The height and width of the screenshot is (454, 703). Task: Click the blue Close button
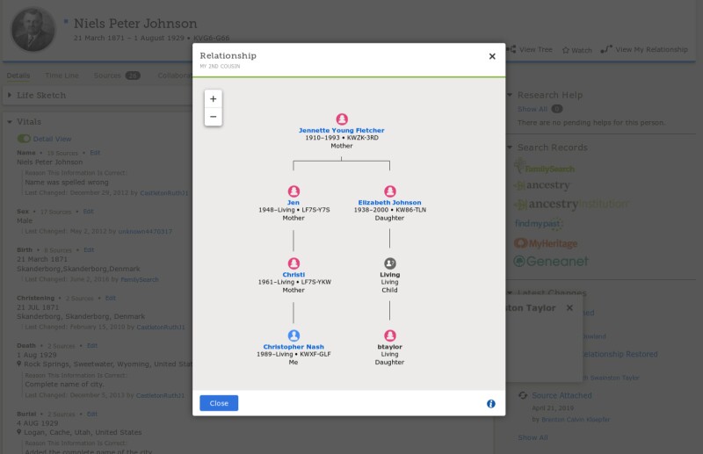(219, 403)
